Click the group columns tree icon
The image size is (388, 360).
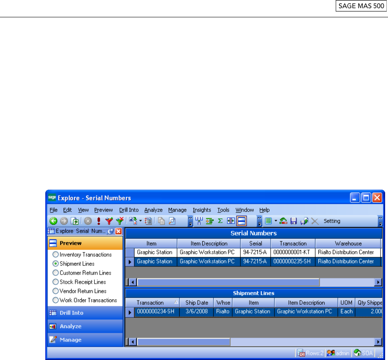[x=199, y=221]
